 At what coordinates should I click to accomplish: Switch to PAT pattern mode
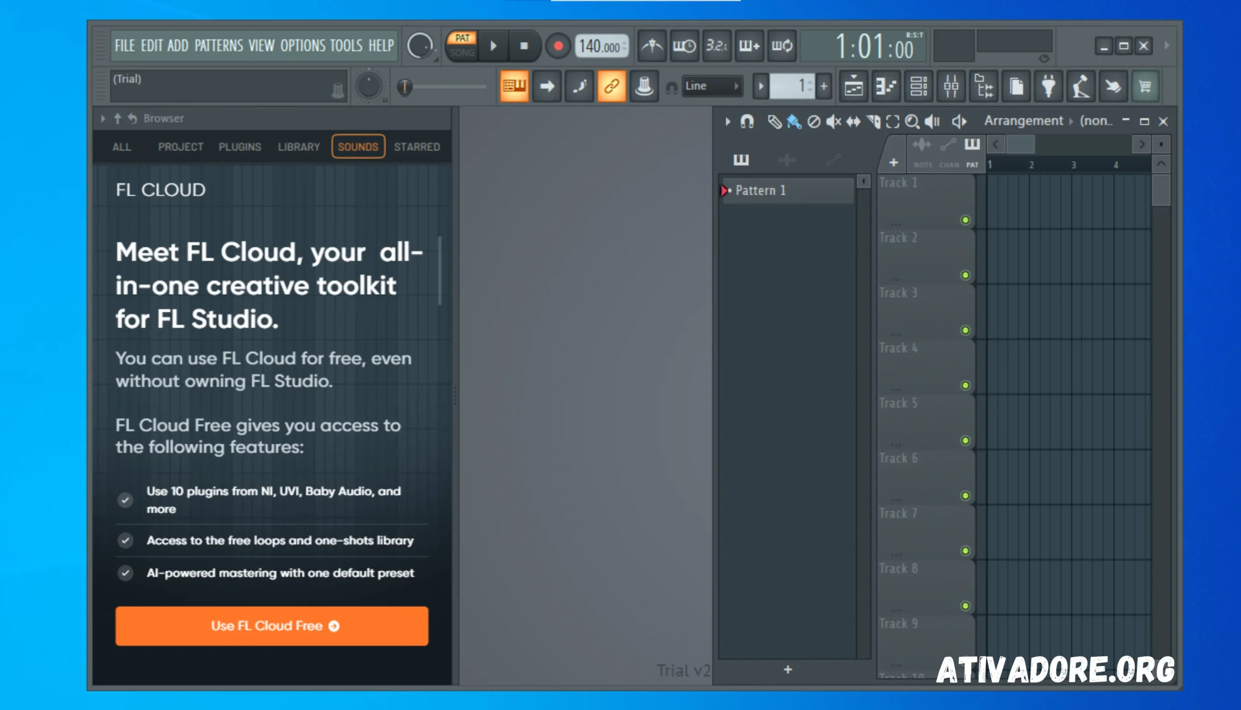462,38
